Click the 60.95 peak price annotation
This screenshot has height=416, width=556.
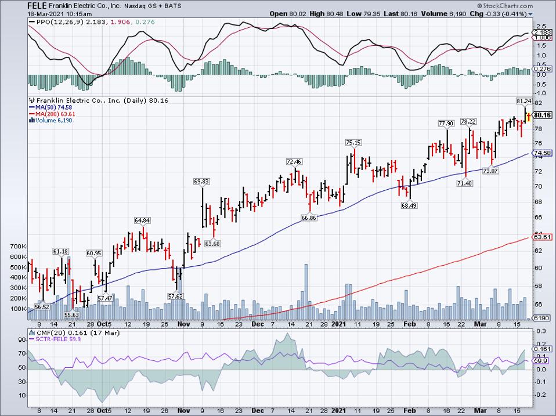pyautogui.click(x=94, y=254)
